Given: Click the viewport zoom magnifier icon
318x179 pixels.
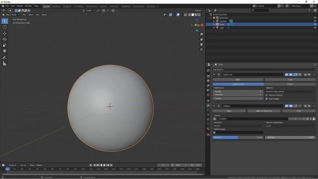Looking at the screenshot, I should point(201,34).
